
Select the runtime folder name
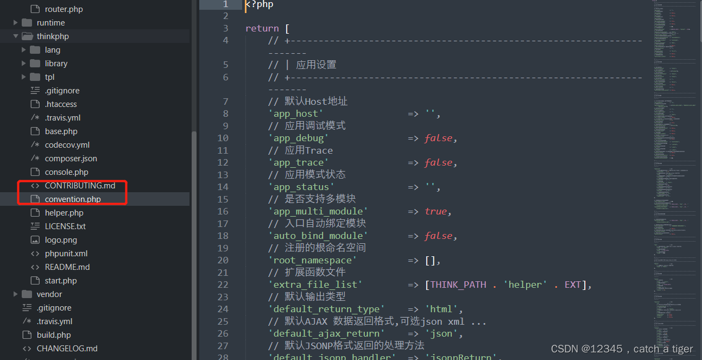[x=51, y=23]
